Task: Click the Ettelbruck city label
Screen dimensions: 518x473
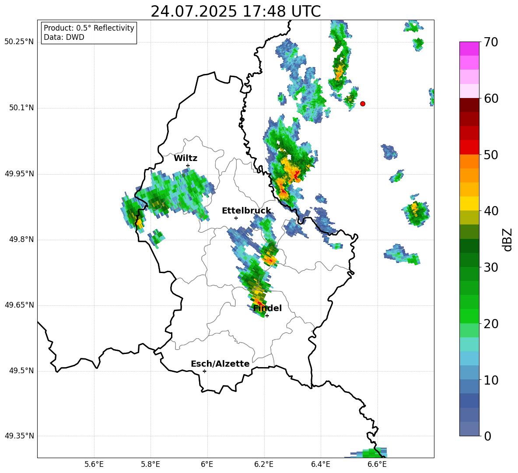Action: pyautogui.click(x=246, y=210)
